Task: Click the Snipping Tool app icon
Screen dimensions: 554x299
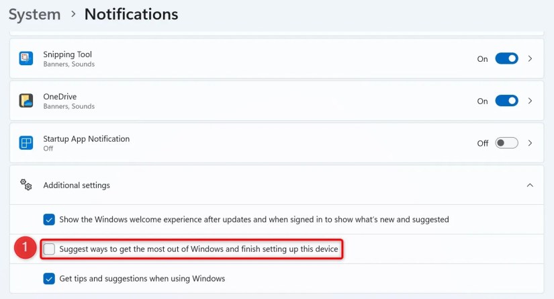Action: coord(26,58)
